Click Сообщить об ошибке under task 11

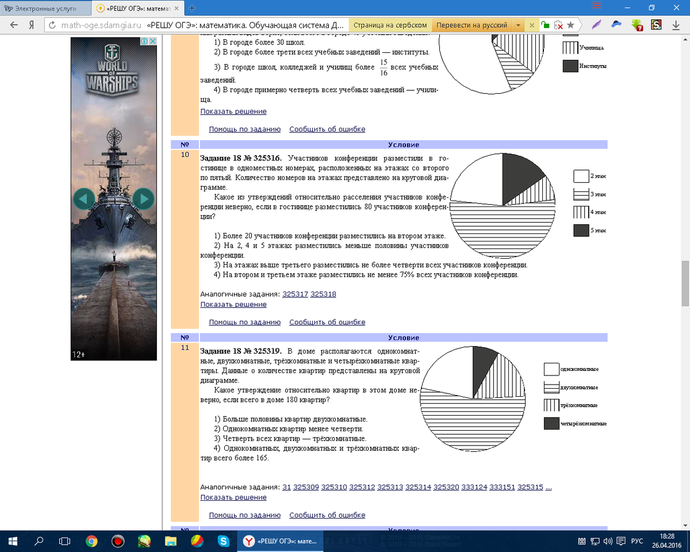327,515
